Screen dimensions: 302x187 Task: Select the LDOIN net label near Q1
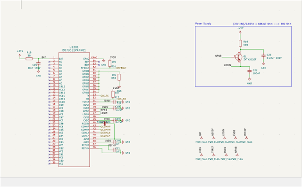pos(227,65)
